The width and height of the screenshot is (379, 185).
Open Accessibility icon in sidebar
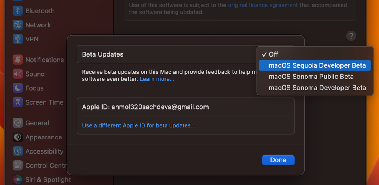click(x=18, y=151)
